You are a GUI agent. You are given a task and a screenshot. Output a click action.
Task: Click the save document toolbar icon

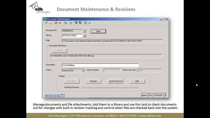coord(51,23)
